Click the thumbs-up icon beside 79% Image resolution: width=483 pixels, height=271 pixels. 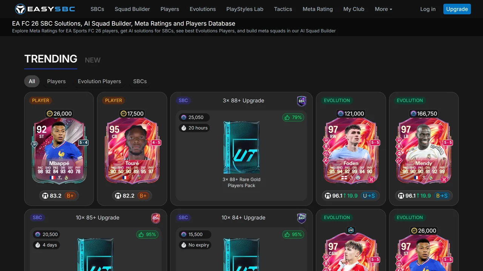[287, 117]
